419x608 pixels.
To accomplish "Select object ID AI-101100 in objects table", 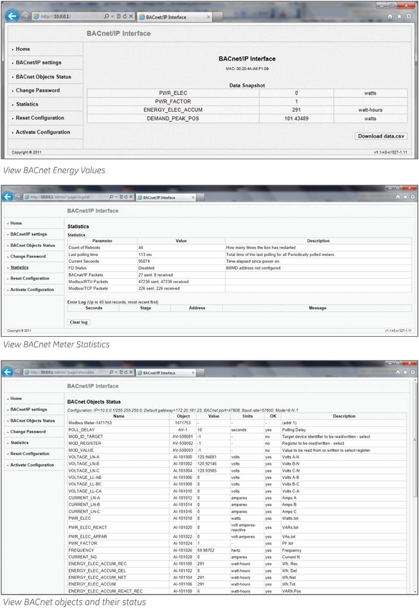I will (183, 564).
